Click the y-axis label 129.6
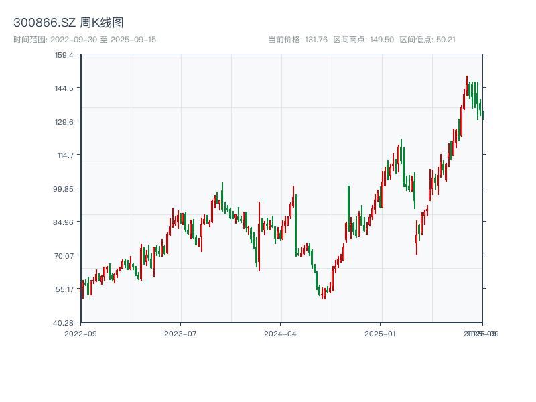 pos(64,122)
